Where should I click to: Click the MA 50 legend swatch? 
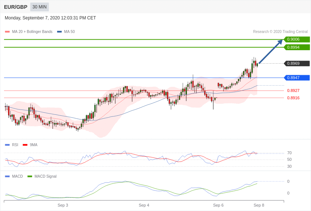59,32
